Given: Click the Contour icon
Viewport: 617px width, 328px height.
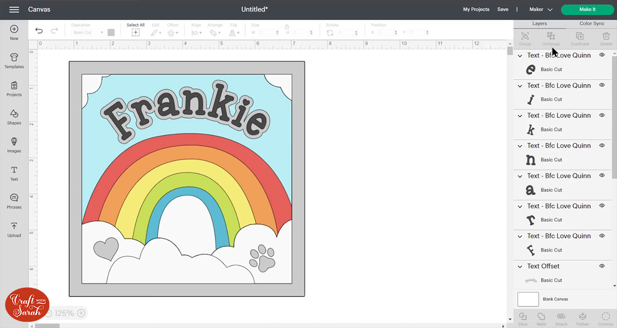Looking at the screenshot, I should click(x=606, y=317).
